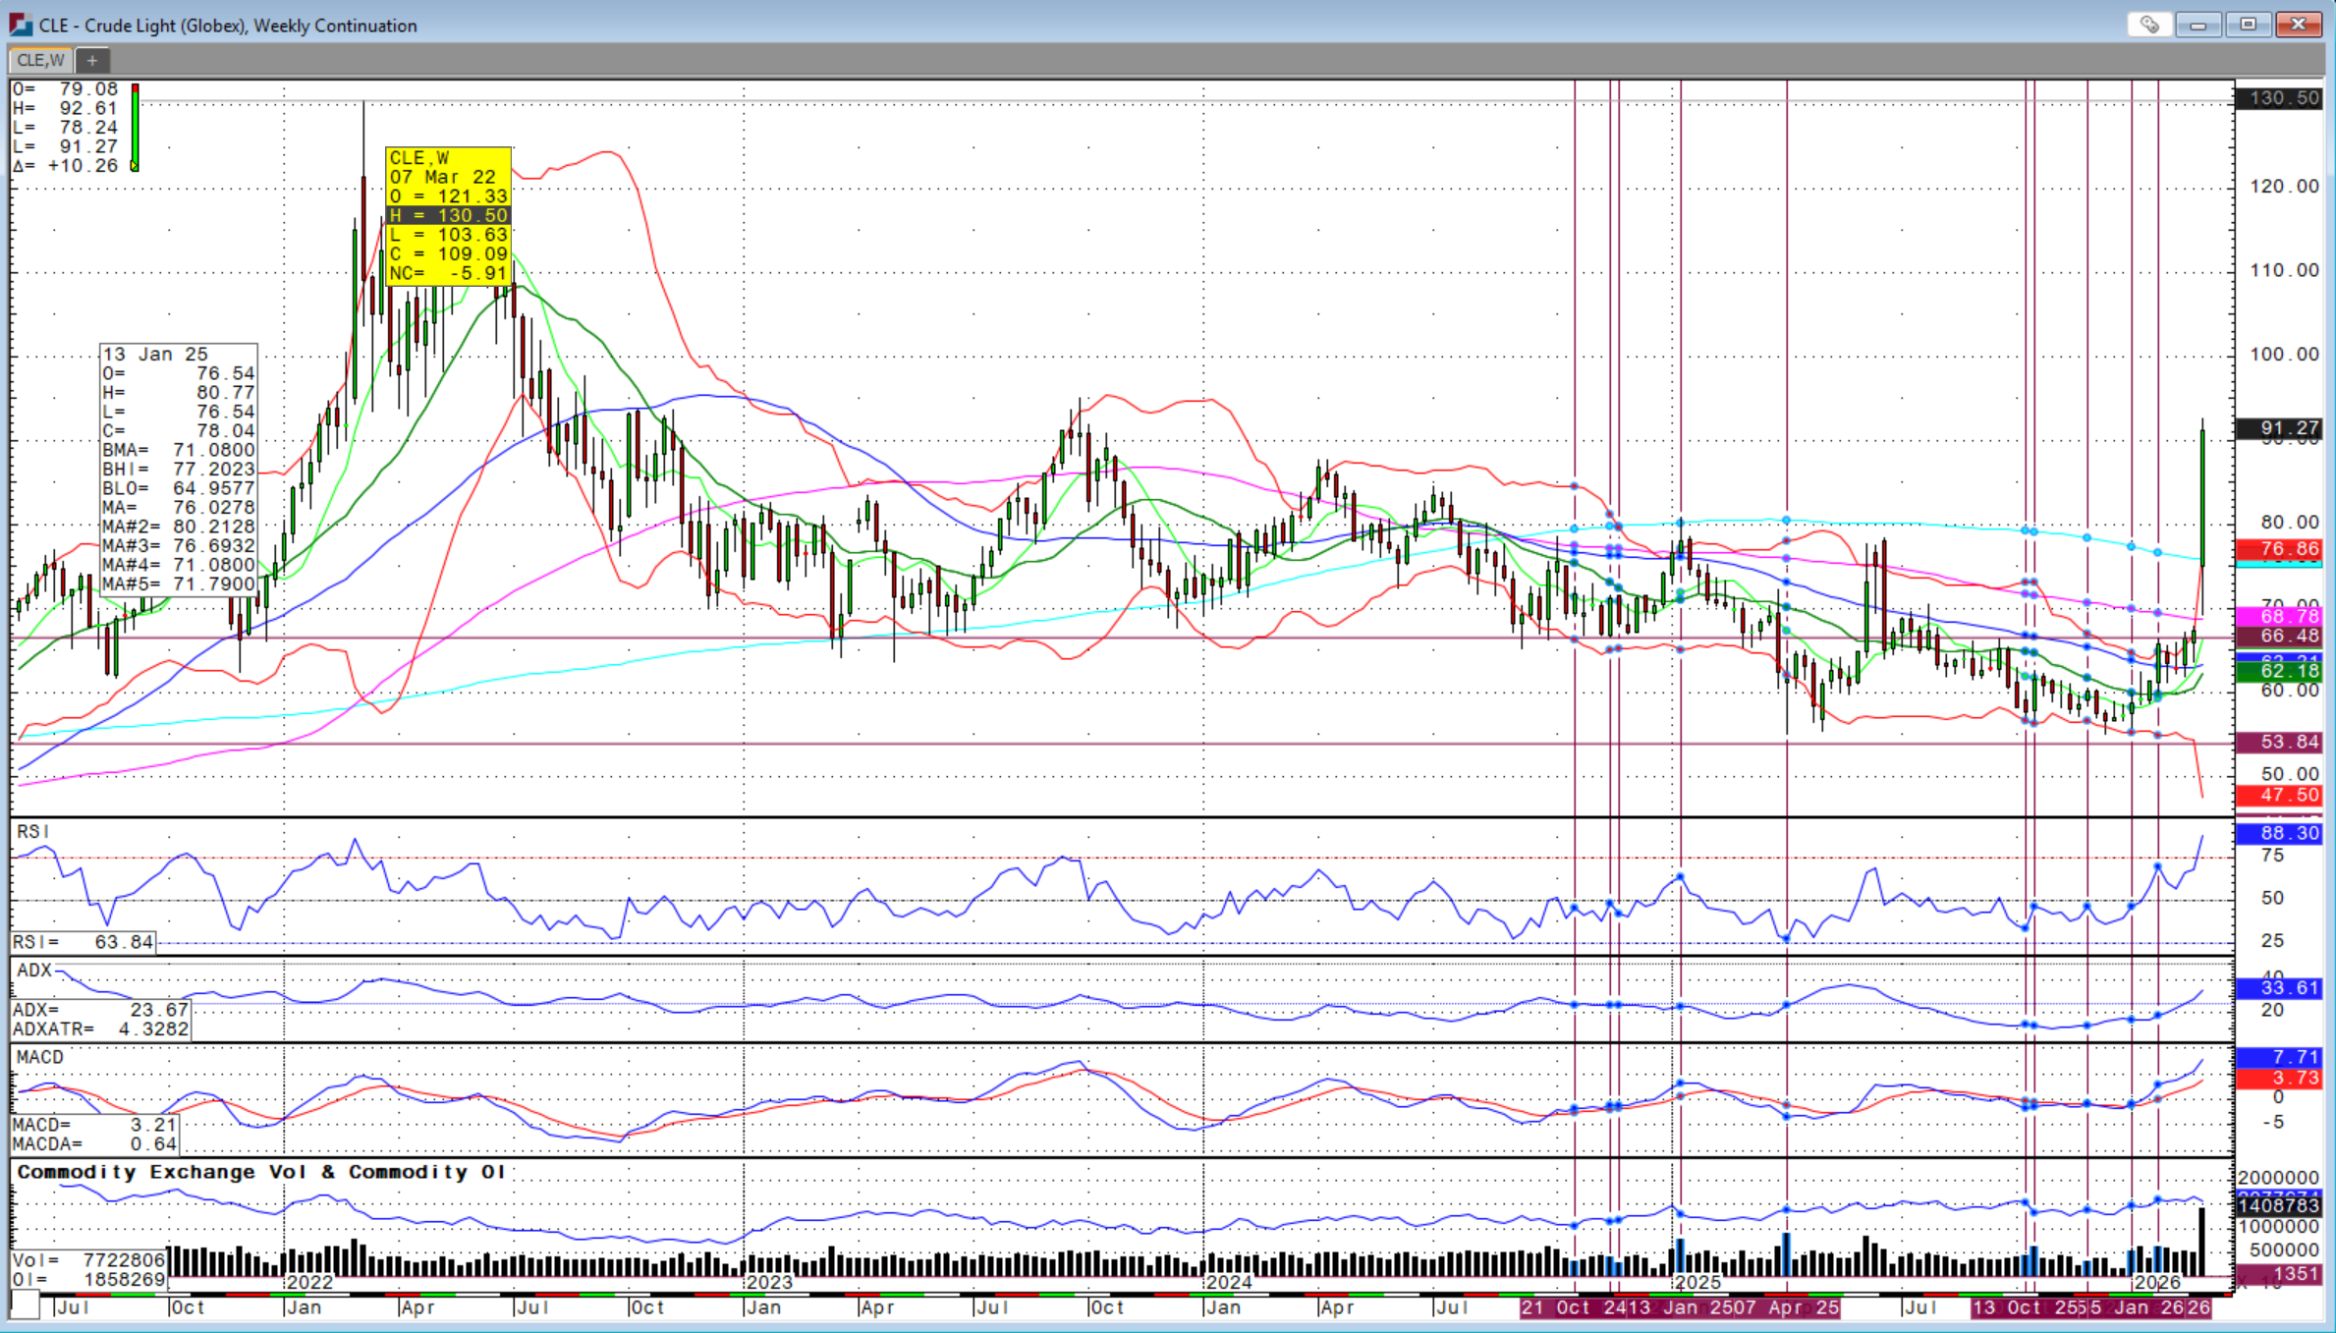Viewport: 2336px width, 1333px height.
Task: Click the small white box at bottom-left corner
Action: pyautogui.click(x=26, y=1306)
